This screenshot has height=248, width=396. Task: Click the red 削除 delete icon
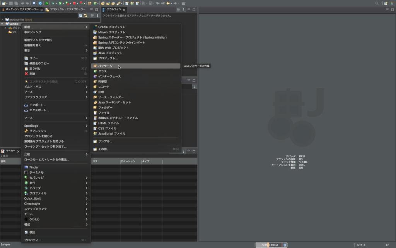(x=26, y=74)
